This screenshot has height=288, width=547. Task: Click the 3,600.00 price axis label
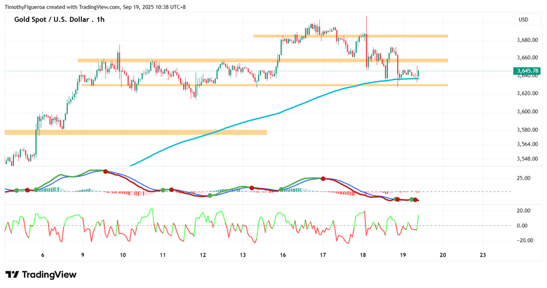click(x=527, y=112)
